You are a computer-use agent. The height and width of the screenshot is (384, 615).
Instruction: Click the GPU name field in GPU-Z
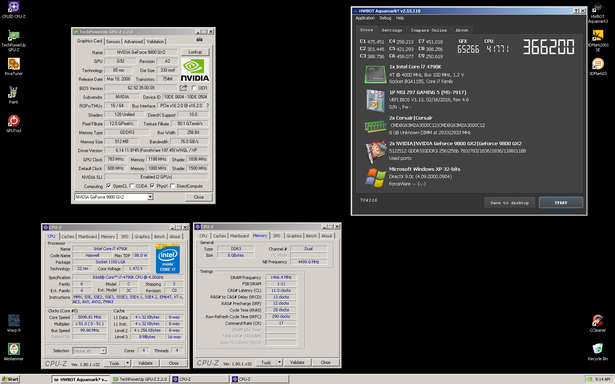click(x=141, y=52)
